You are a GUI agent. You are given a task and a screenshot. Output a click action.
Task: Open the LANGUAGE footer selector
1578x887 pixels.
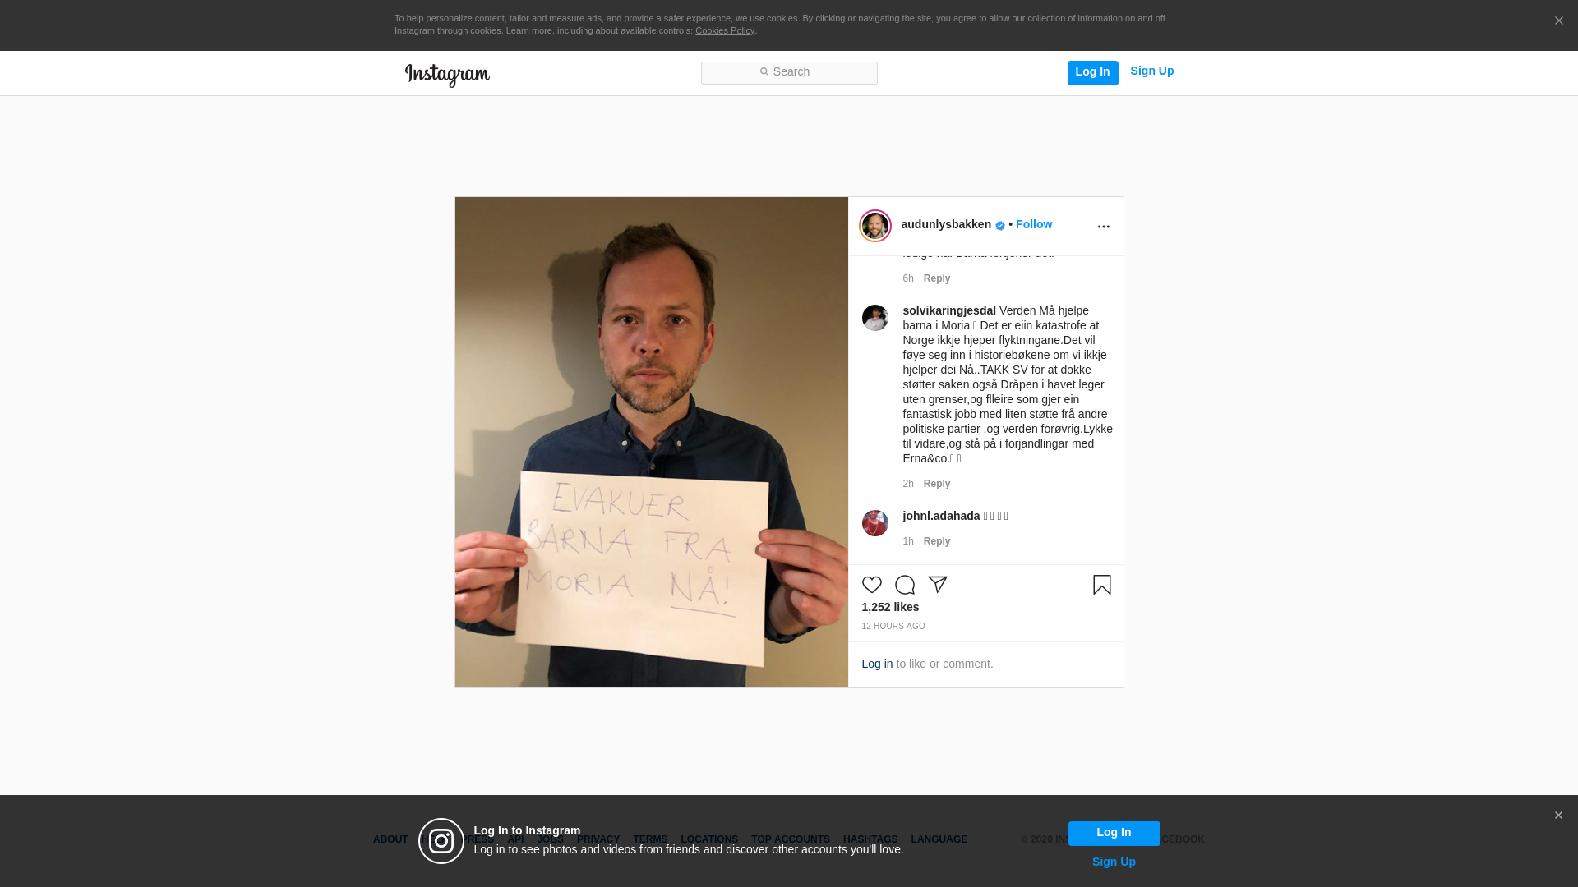tap(939, 839)
